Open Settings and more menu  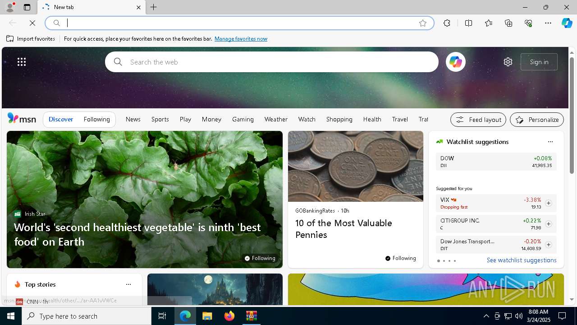pyautogui.click(x=548, y=23)
